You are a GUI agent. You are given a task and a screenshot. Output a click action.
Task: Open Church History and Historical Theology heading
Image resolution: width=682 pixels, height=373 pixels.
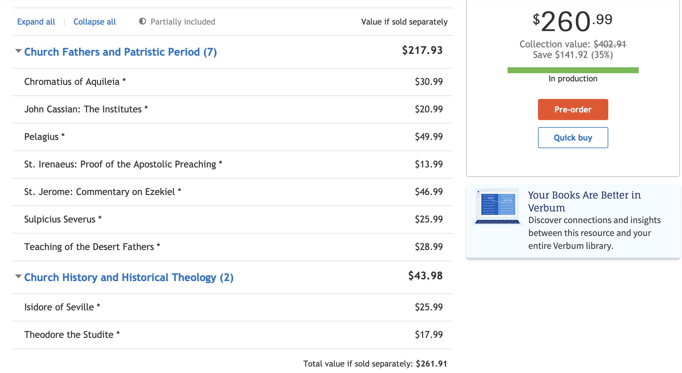(x=129, y=277)
